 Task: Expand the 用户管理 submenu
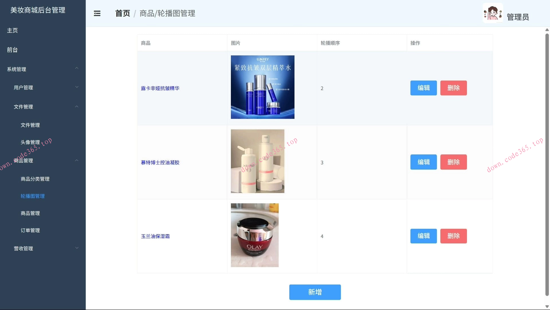tap(77, 88)
